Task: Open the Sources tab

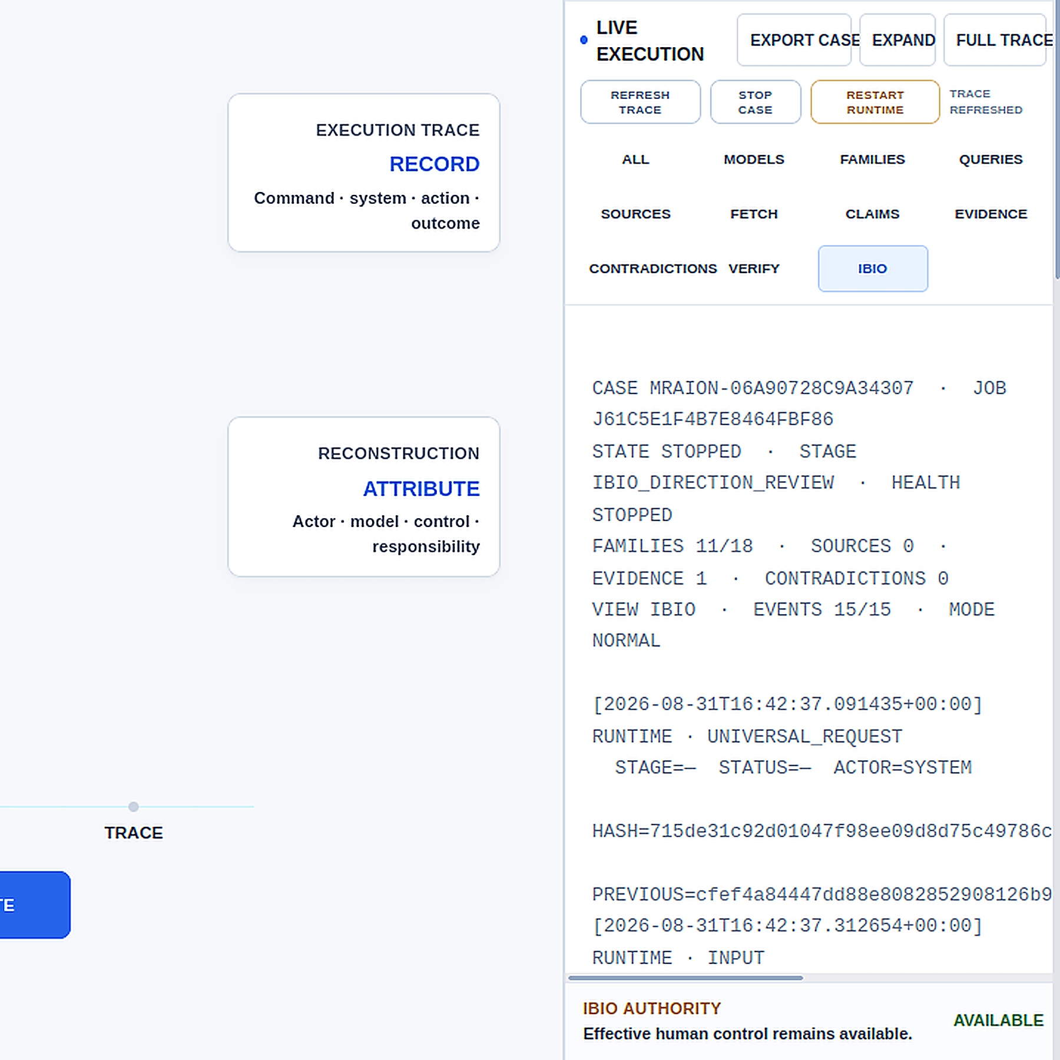Action: [636, 214]
